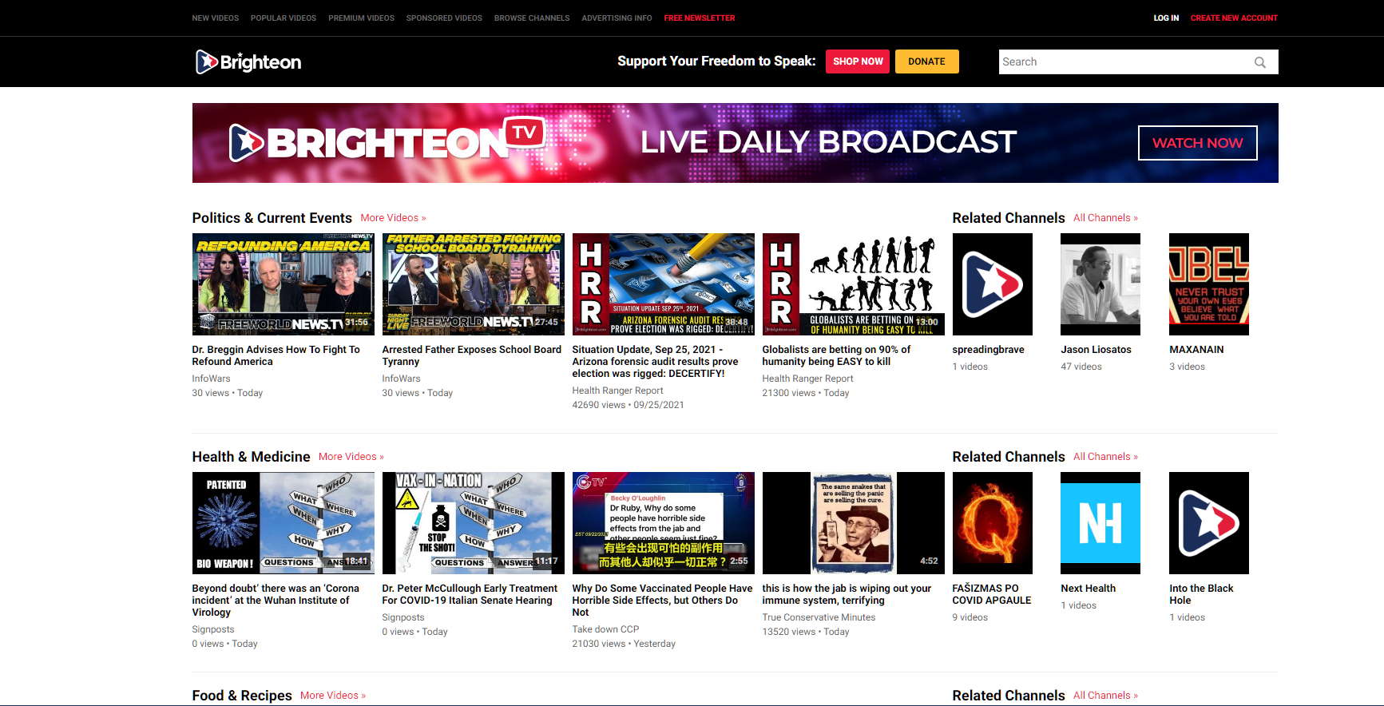Open Advertising Info menu item
The width and height of the screenshot is (1384, 706).
point(617,18)
